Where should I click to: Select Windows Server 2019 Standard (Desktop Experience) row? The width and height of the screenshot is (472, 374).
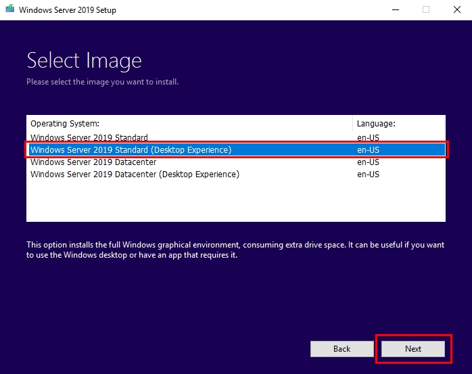click(236, 149)
